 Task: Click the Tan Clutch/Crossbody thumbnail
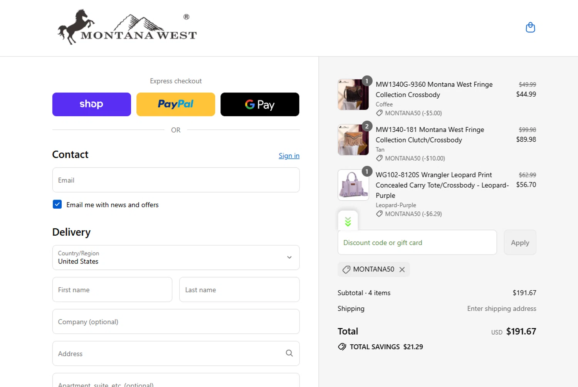tap(353, 140)
